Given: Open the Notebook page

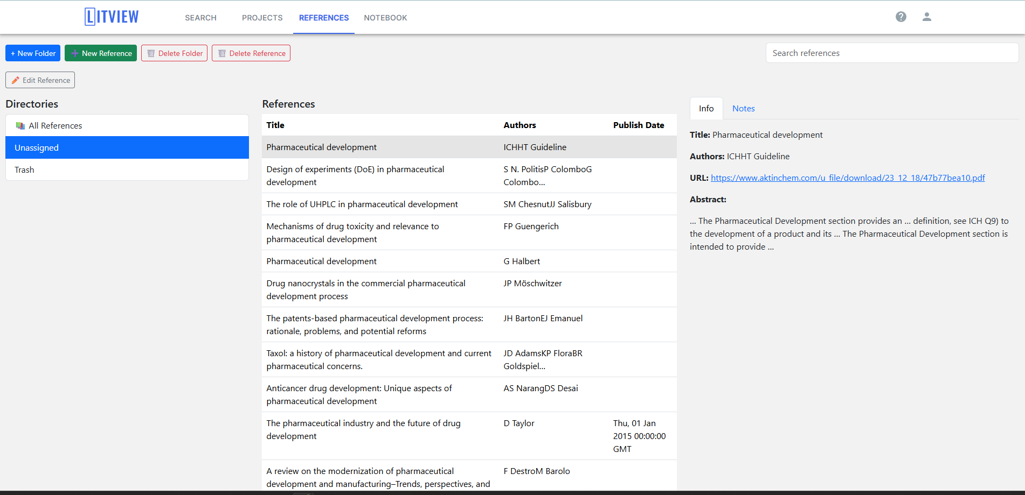Looking at the screenshot, I should (x=385, y=18).
